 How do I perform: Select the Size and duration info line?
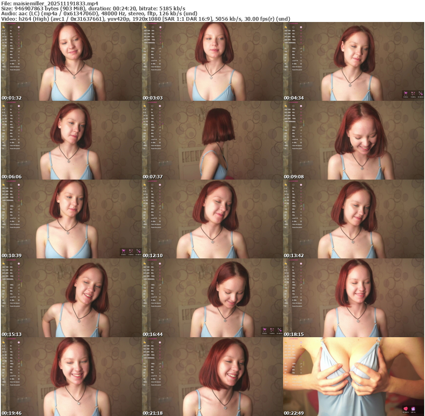93,8
